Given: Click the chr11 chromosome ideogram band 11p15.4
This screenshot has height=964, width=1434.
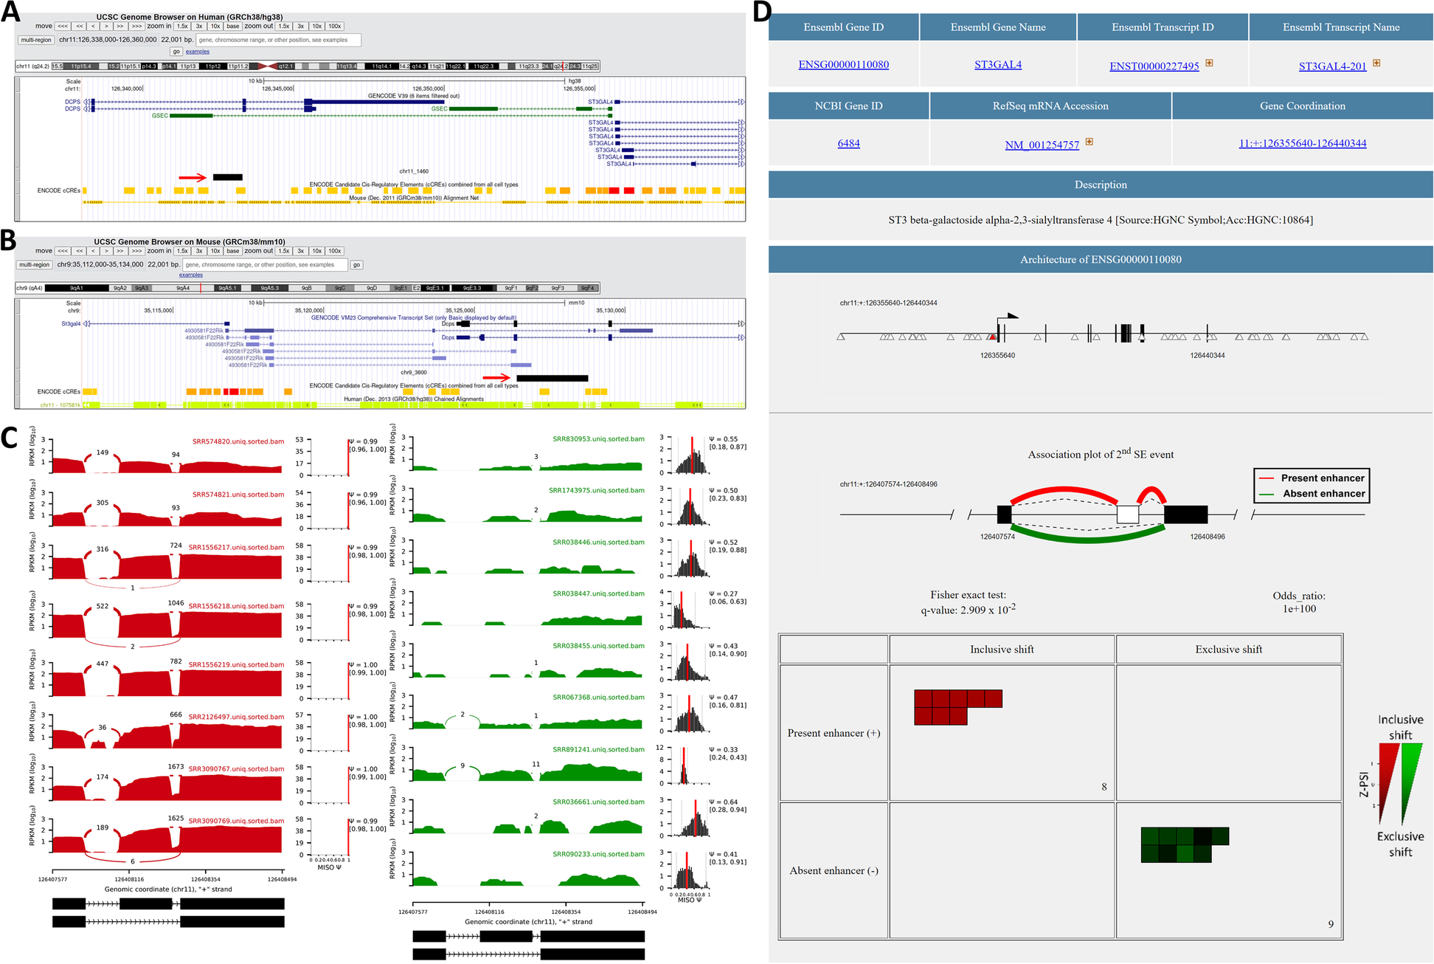Looking at the screenshot, I should 80,66.
